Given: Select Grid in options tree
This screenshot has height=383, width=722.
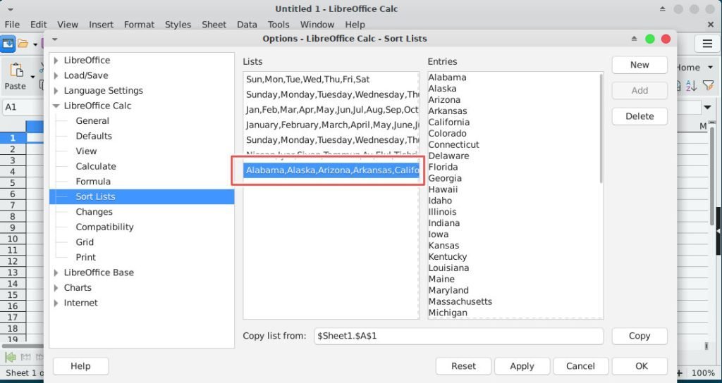Looking at the screenshot, I should tap(85, 242).
